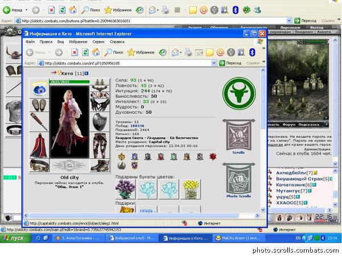Open the Форум link in the game window
Screen dimensions: 342x256
pos(289,125)
